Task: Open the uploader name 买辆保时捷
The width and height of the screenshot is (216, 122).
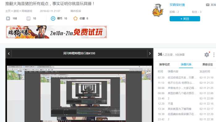Action: click(x=177, y=5)
